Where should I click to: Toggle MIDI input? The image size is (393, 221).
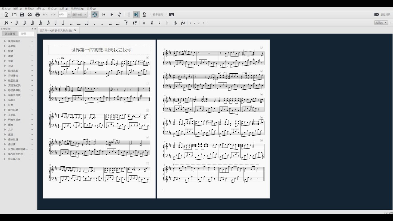tap(95, 14)
